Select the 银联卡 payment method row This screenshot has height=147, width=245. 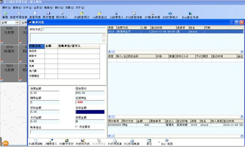(64, 56)
